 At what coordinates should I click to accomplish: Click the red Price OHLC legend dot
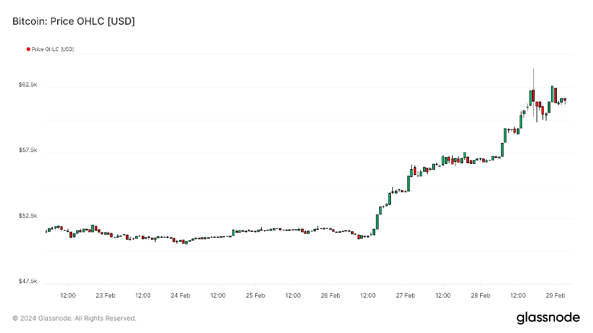coord(28,49)
